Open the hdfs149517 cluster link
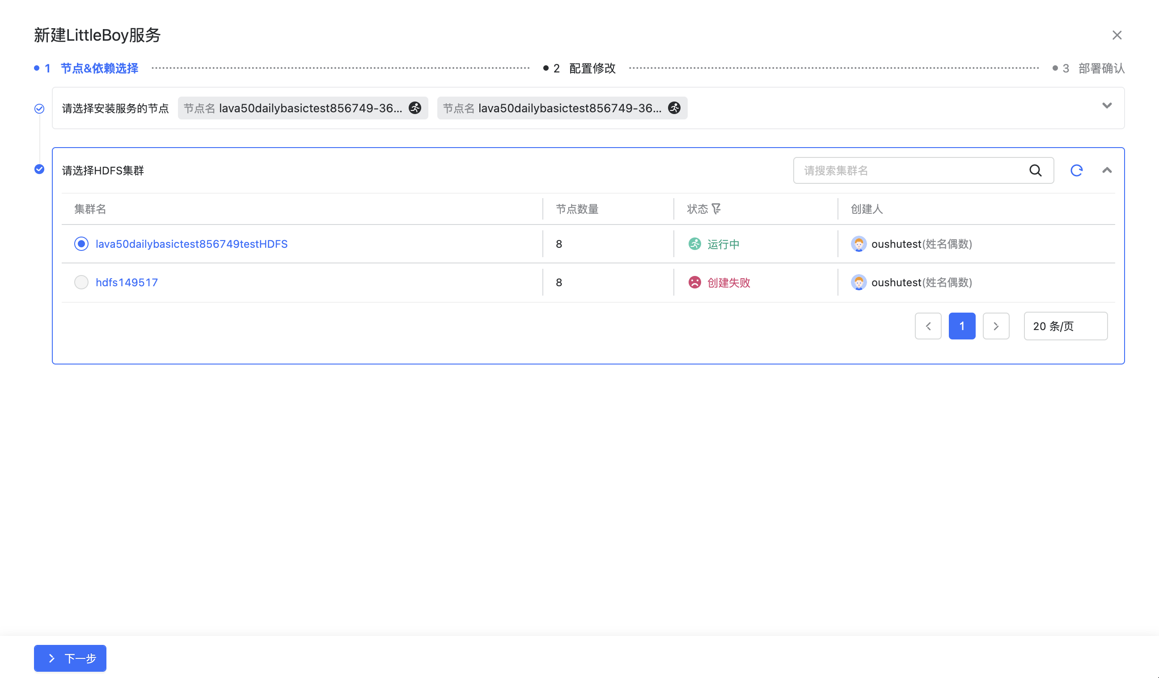The width and height of the screenshot is (1159, 678). (127, 282)
